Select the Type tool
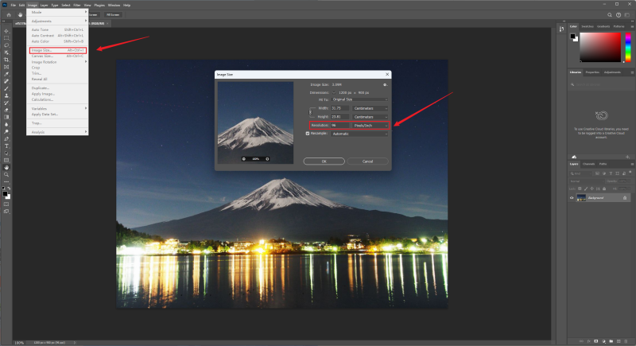636x346 pixels. pos(6,146)
